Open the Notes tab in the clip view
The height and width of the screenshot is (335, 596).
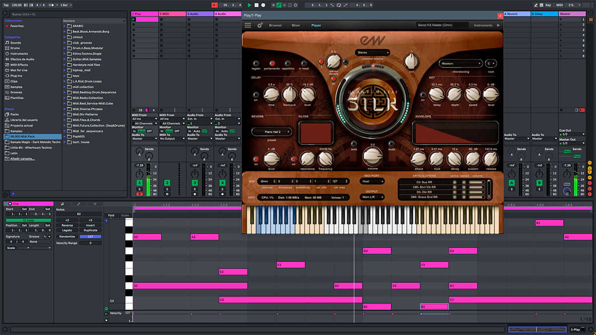click(62, 204)
